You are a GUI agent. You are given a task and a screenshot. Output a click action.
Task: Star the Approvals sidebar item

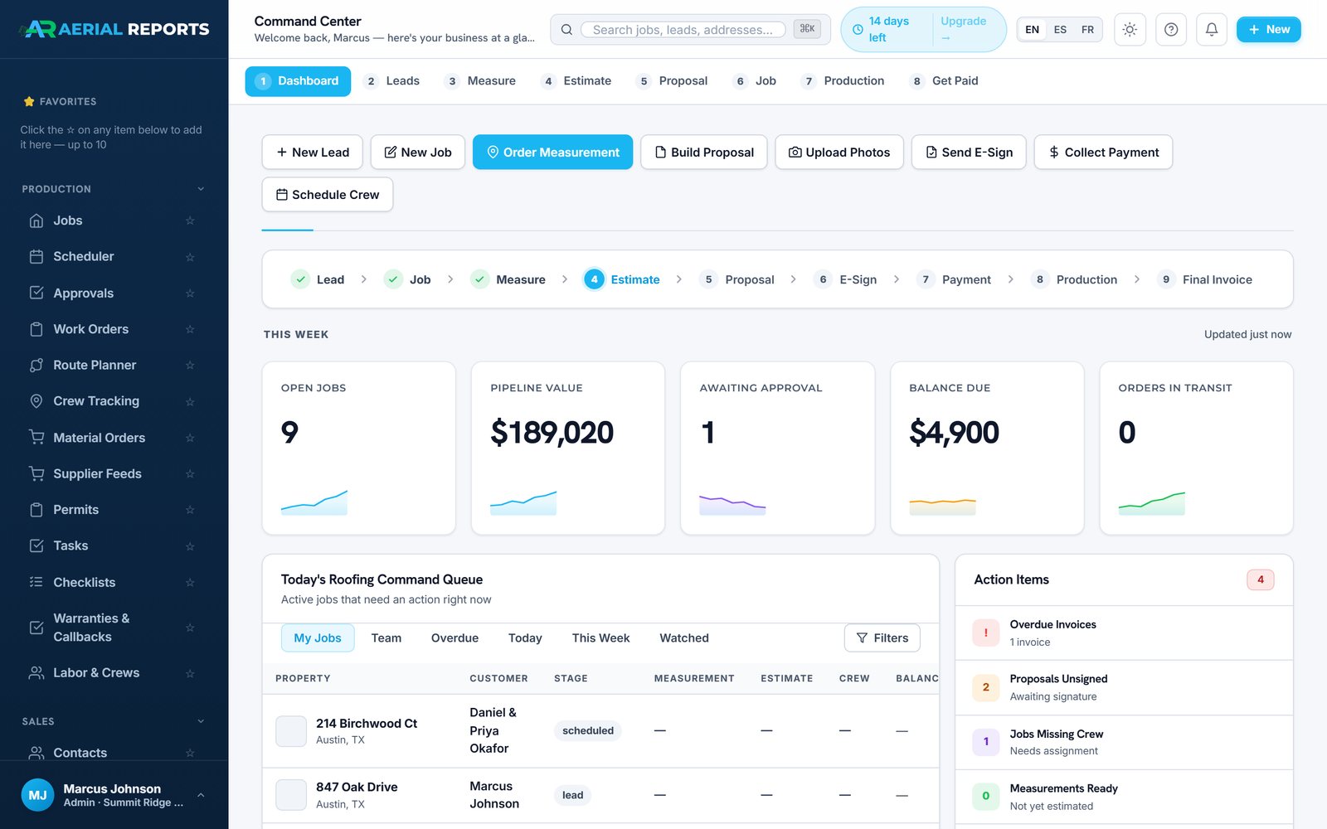pyautogui.click(x=190, y=293)
